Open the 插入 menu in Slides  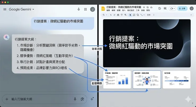point(124,10)
